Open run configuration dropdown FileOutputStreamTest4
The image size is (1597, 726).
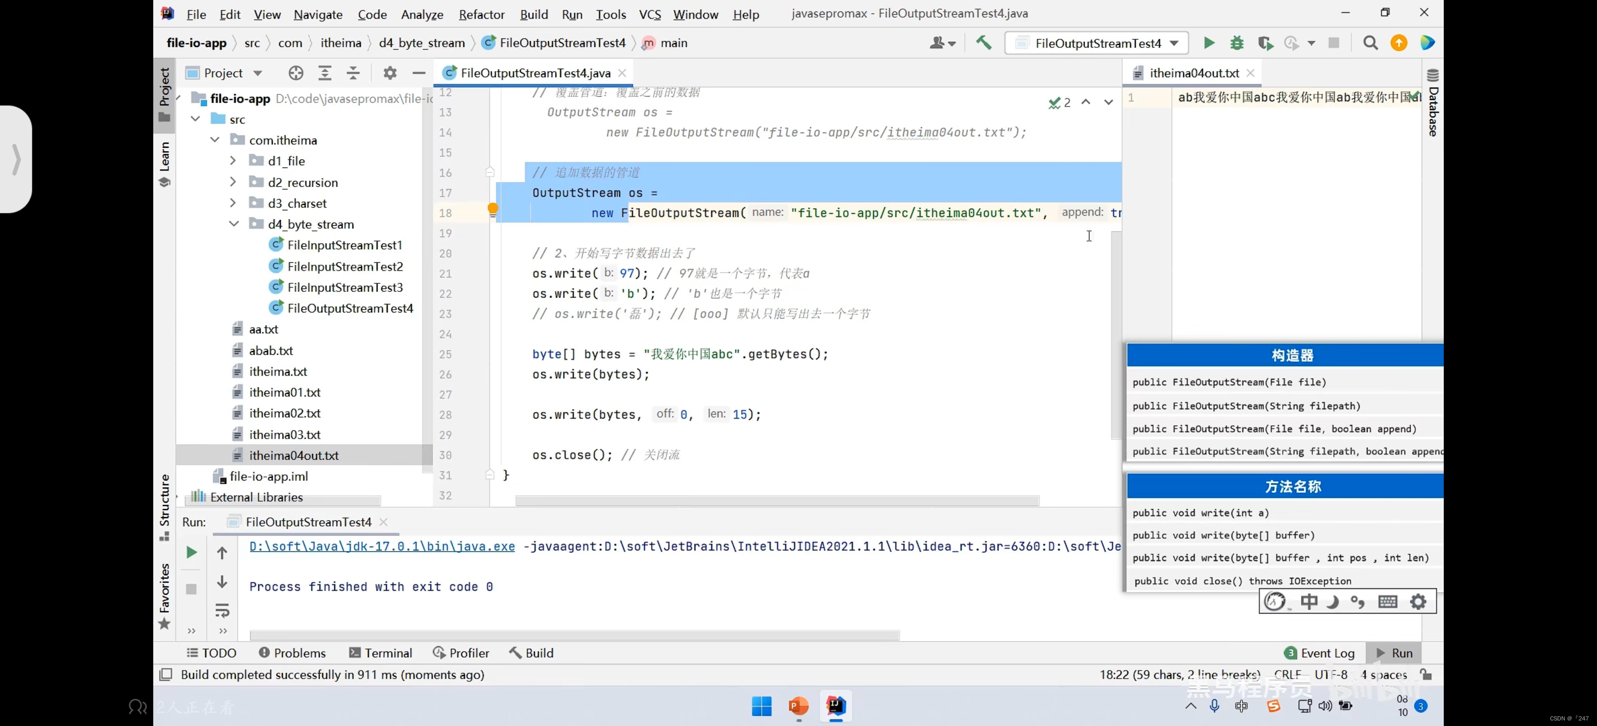coord(1096,43)
